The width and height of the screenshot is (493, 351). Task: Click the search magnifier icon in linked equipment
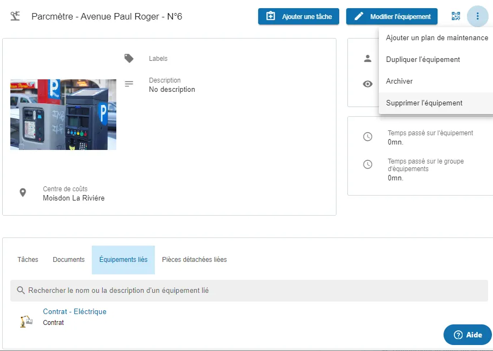tap(21, 290)
